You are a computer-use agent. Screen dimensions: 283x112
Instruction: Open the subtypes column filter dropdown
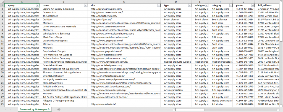click(x=206, y=5)
